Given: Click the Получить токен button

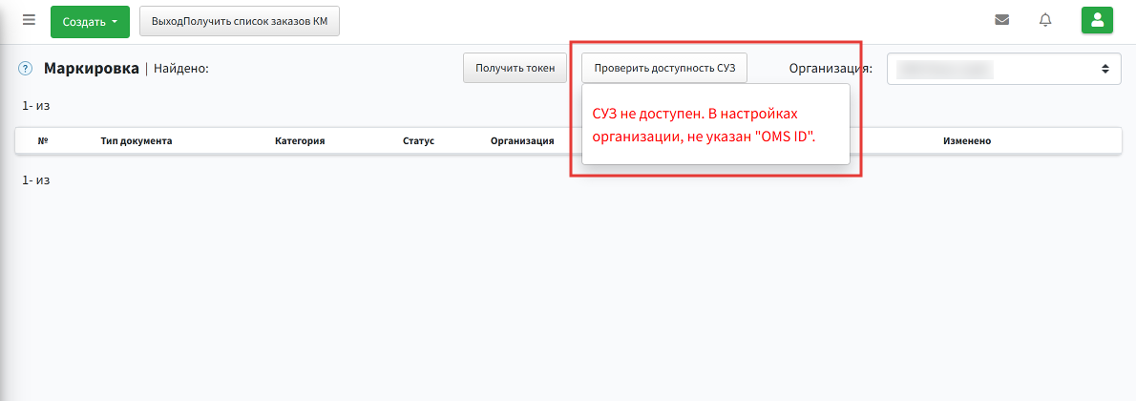Looking at the screenshot, I should 515,68.
